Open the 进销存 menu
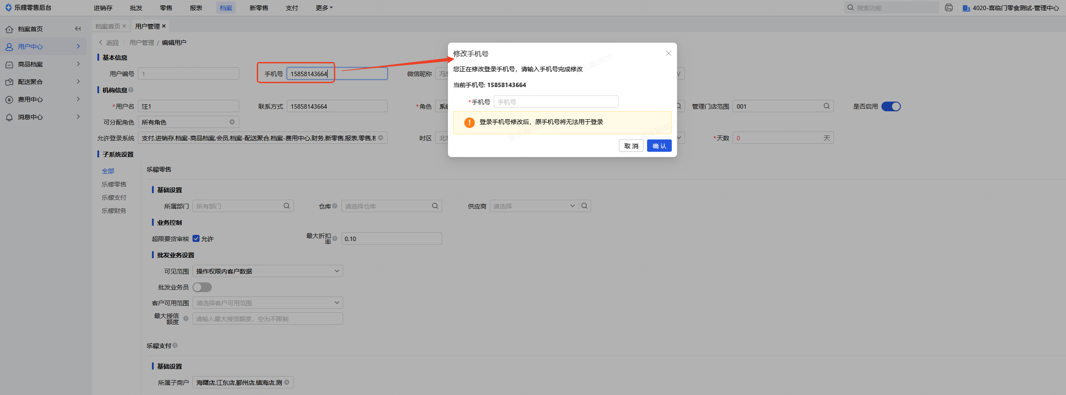 click(103, 8)
